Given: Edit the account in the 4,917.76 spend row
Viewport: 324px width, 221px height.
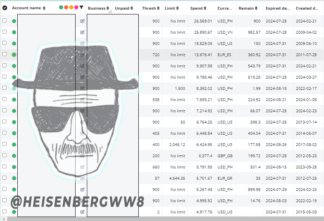Looking at the screenshot, I should click(x=82, y=212).
